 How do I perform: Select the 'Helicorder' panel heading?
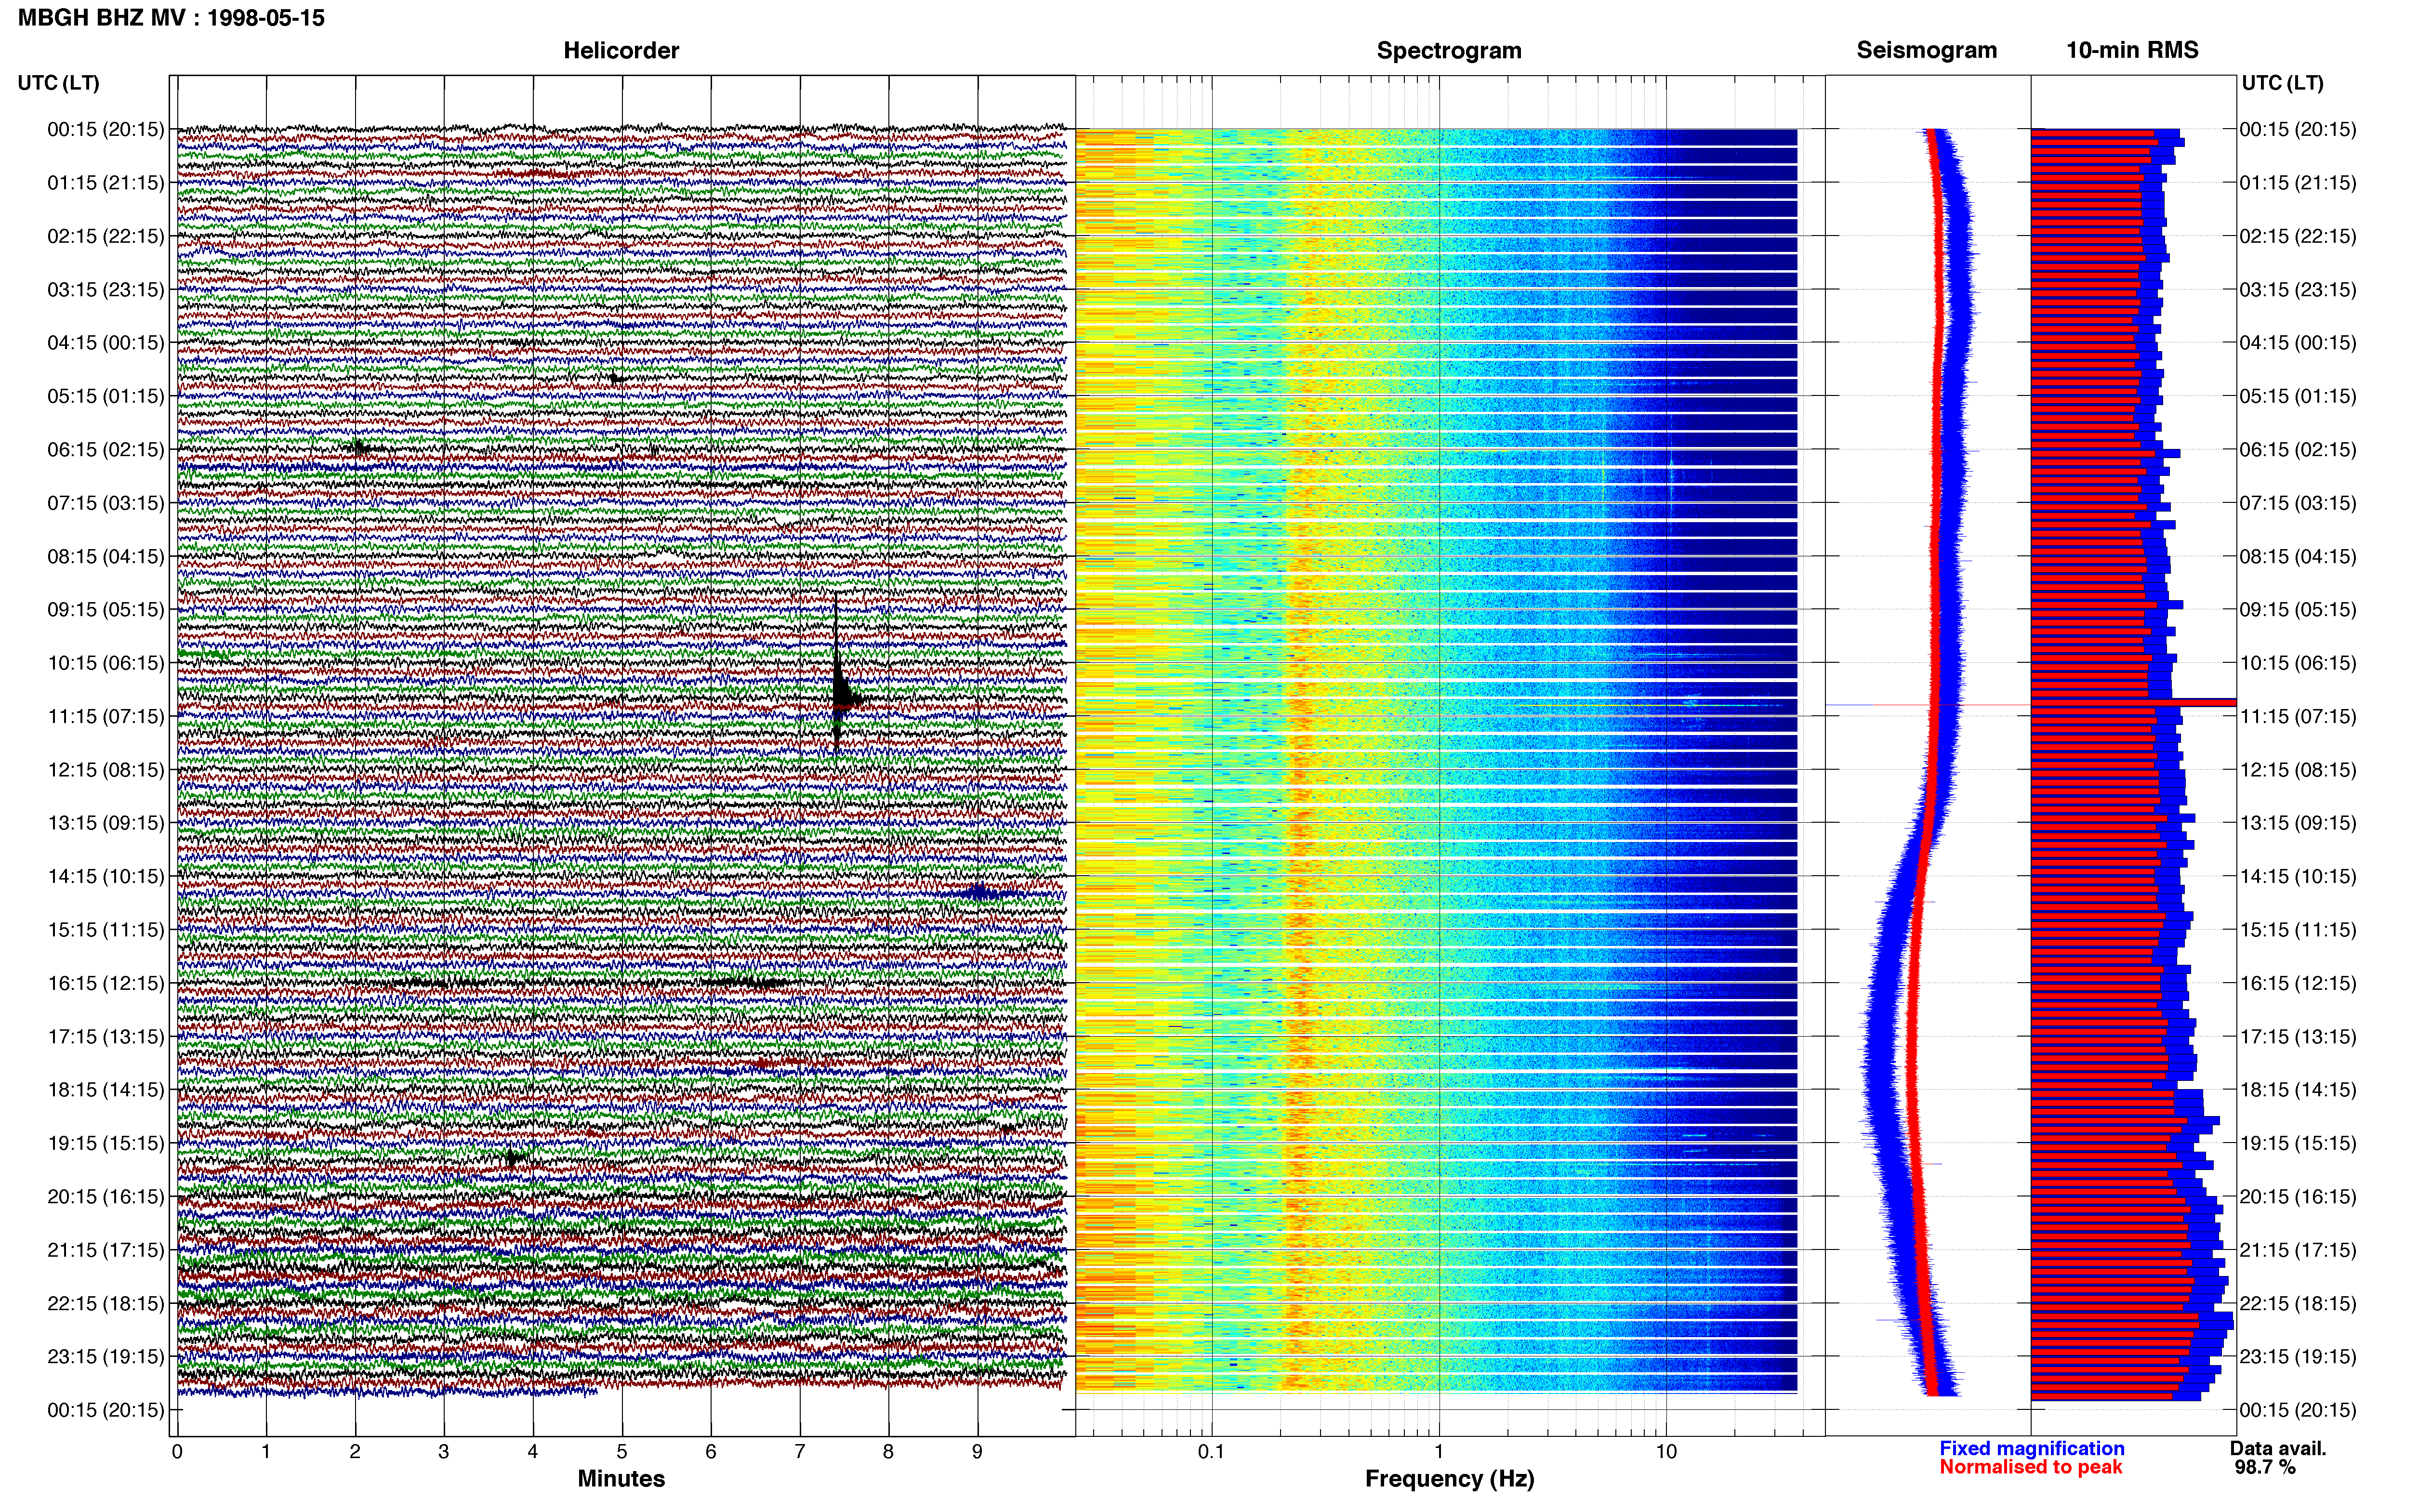tap(621, 50)
